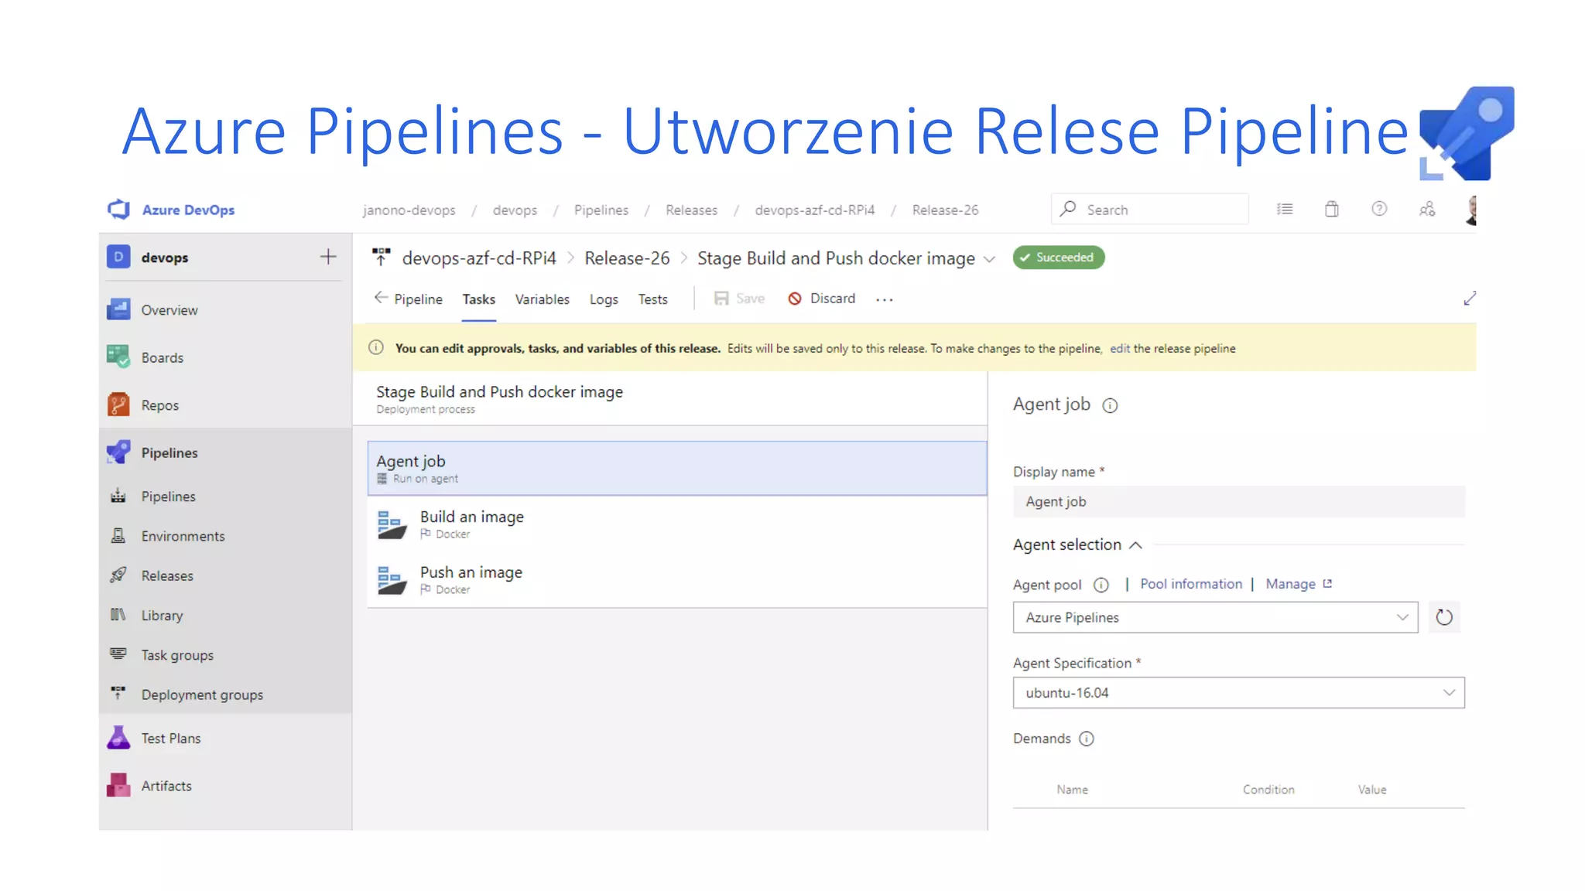The image size is (1585, 891).
Task: Open Deployment groups in the sidebar
Action: point(202,695)
